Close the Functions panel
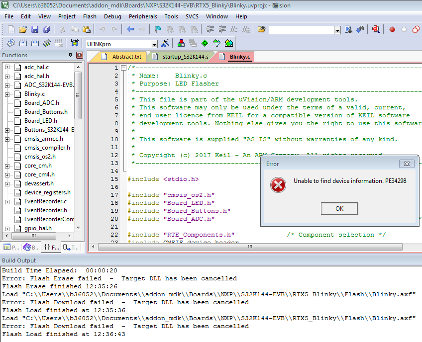Image resolution: width=422 pixels, height=342 pixels. [80, 55]
